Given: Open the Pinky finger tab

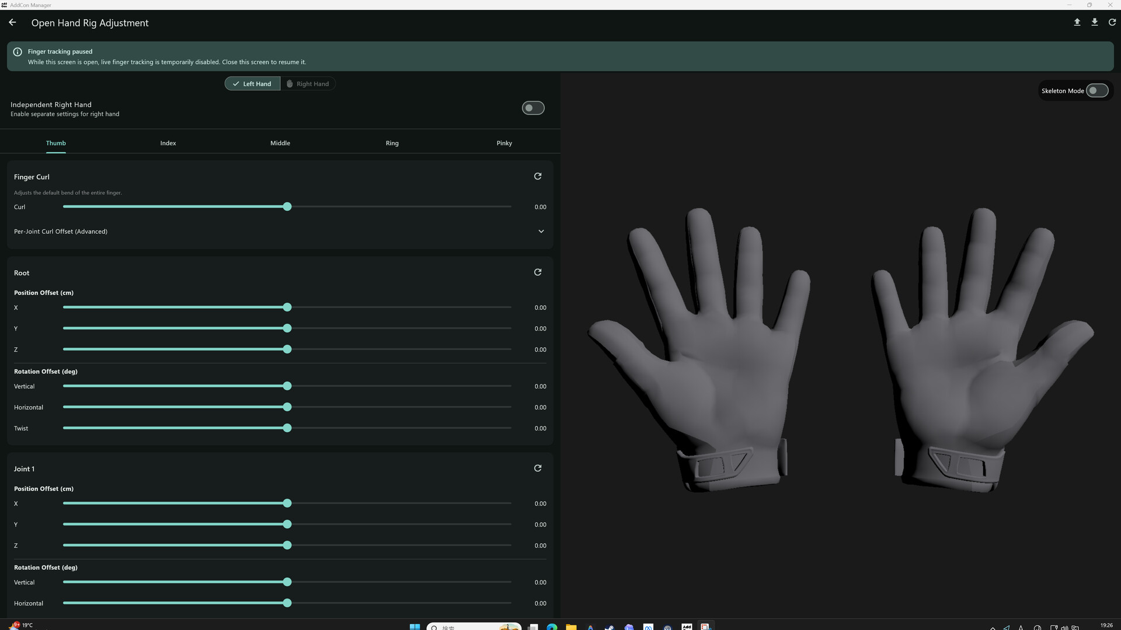Looking at the screenshot, I should (x=504, y=143).
